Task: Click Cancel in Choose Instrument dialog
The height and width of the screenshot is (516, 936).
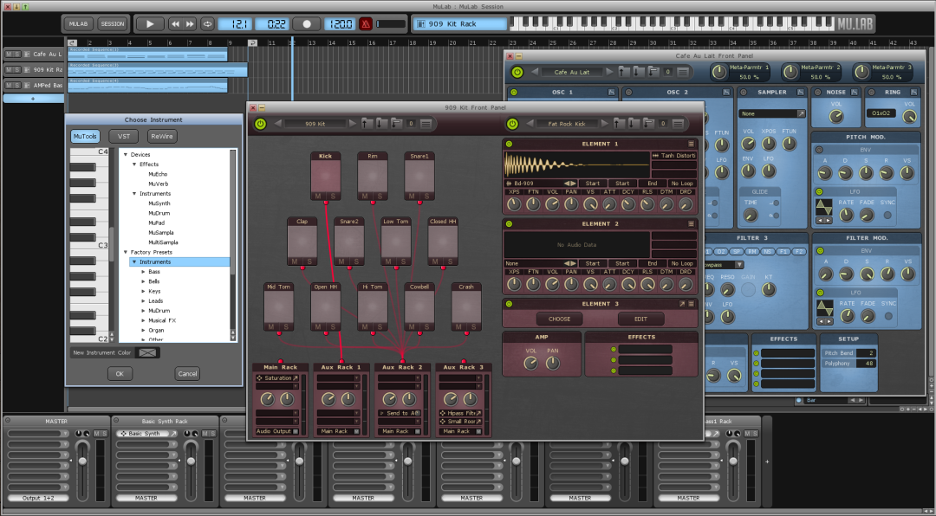Action: (187, 374)
